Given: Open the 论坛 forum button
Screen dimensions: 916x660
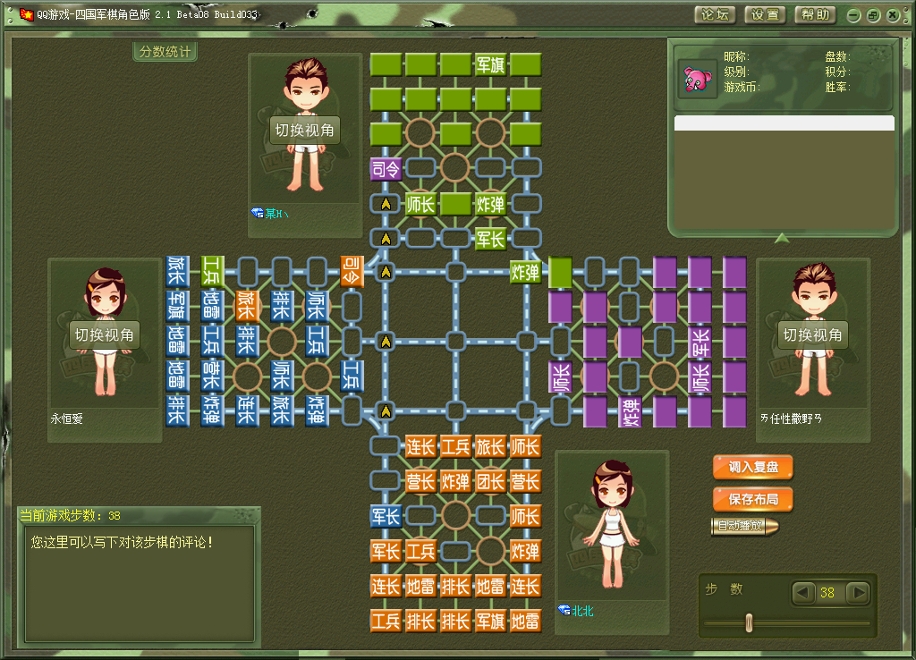Looking at the screenshot, I should [715, 14].
